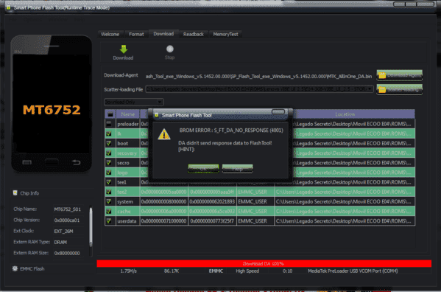
Task: Click Help in the error dialog
Action: (237, 169)
